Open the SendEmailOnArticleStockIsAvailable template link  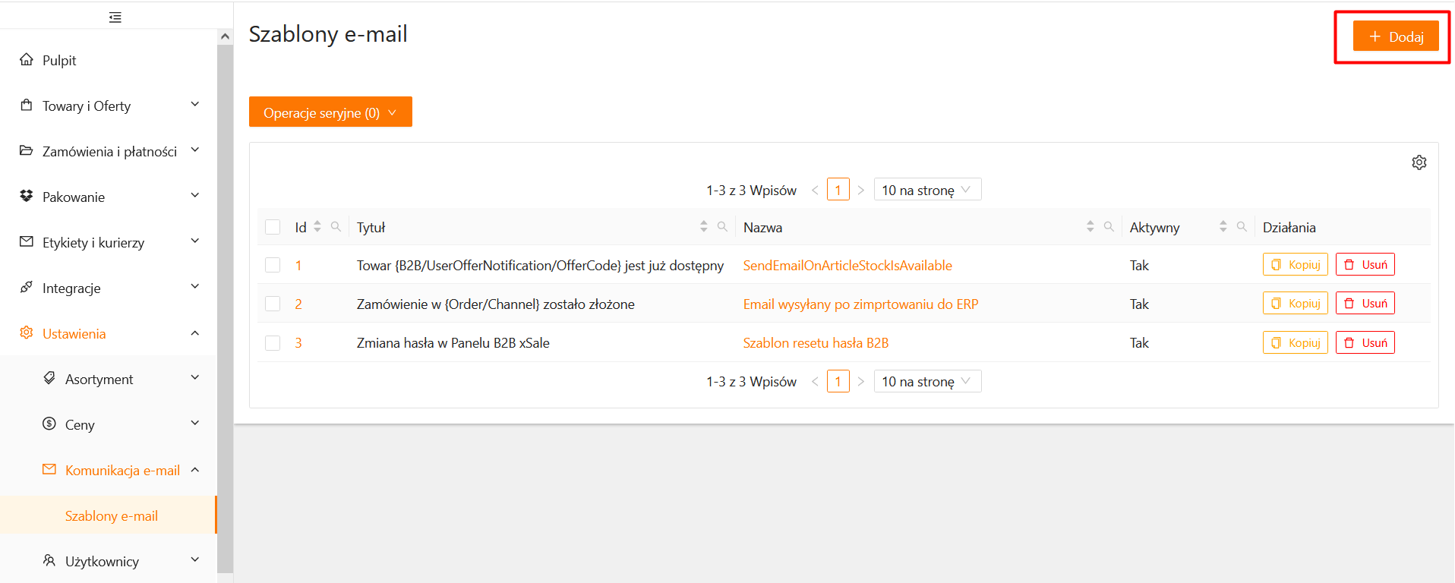(847, 265)
